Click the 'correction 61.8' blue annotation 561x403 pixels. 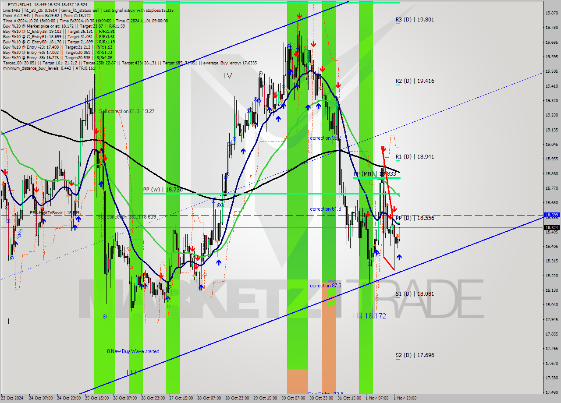pos(325,209)
